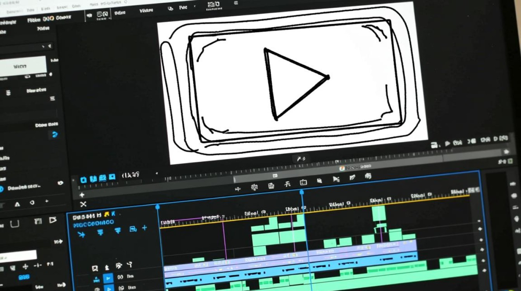Click the orange icon chip below the preview

click(342, 168)
